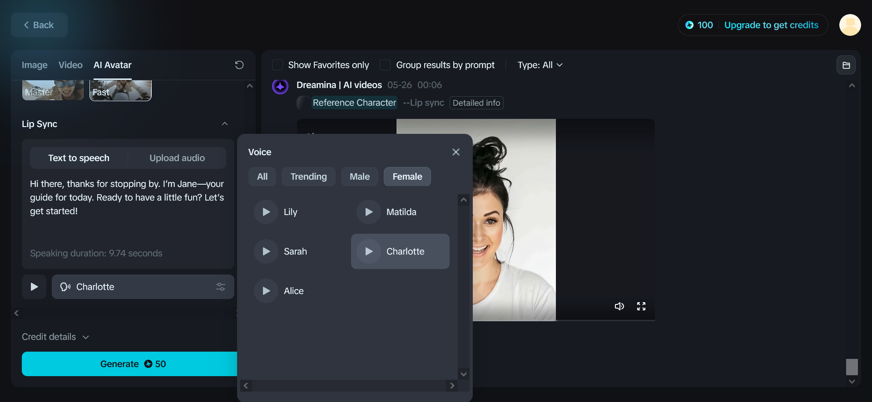Viewport: 872px width, 402px height.
Task: Enter fullscreen on the video
Action: coord(641,306)
